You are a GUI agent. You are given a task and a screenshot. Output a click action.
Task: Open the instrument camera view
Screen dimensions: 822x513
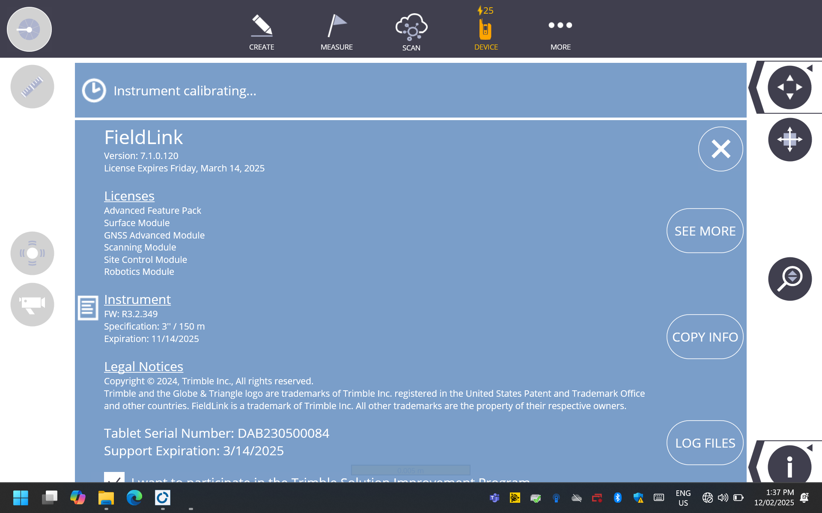tap(32, 304)
